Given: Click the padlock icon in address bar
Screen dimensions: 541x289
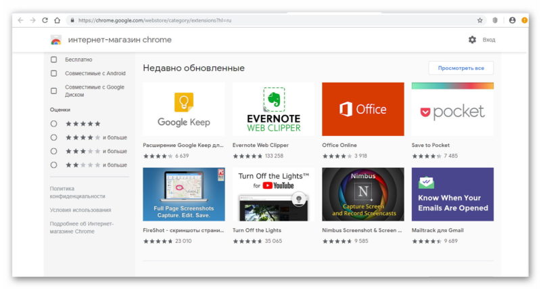Looking at the screenshot, I should (72, 20).
